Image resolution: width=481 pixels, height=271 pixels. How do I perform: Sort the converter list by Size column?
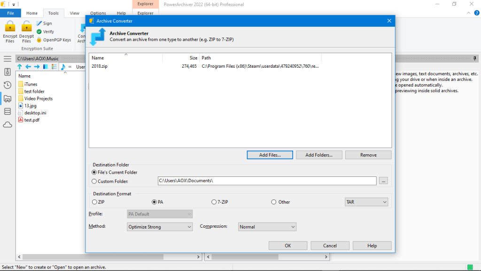click(181, 58)
